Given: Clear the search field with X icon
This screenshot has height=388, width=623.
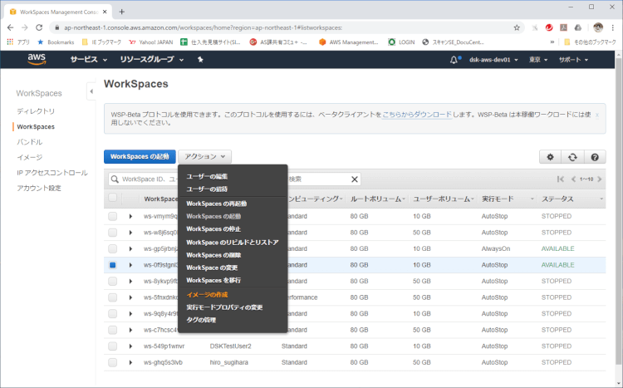Looking at the screenshot, I should (x=356, y=179).
